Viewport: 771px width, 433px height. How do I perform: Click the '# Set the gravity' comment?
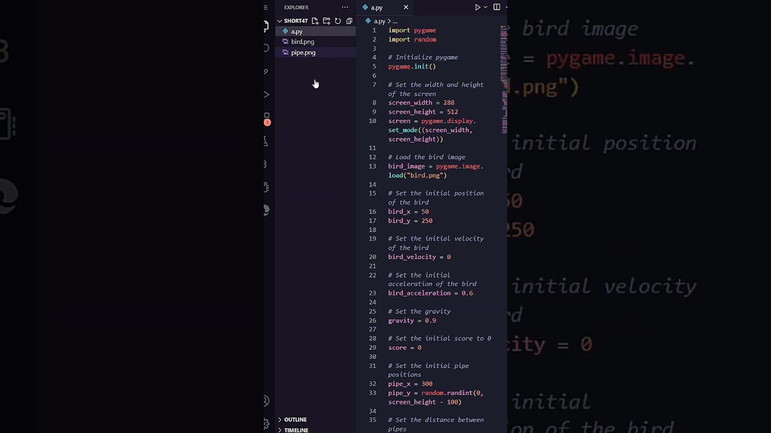tap(419, 312)
